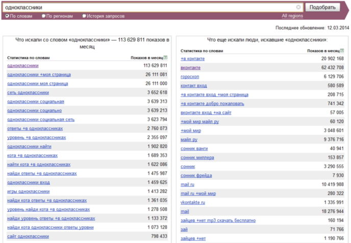Clear the search field with the X icon

pos(298,7)
